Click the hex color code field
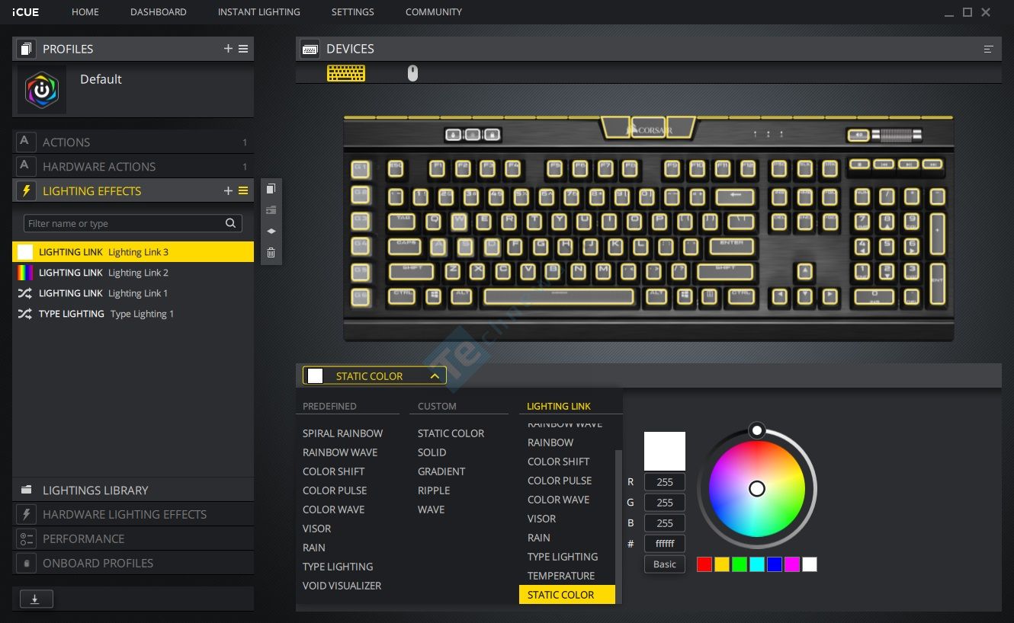This screenshot has height=623, width=1014. point(665,544)
